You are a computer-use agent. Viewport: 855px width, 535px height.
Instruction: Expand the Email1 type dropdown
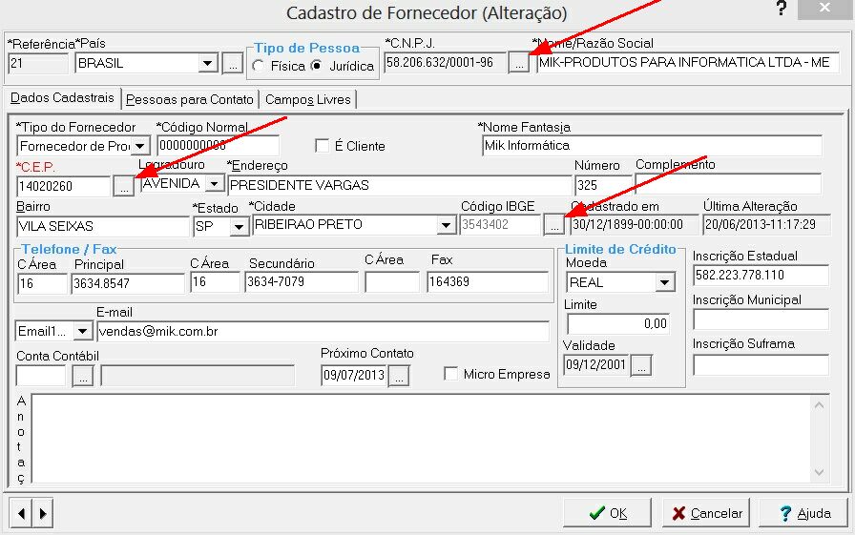[x=82, y=331]
